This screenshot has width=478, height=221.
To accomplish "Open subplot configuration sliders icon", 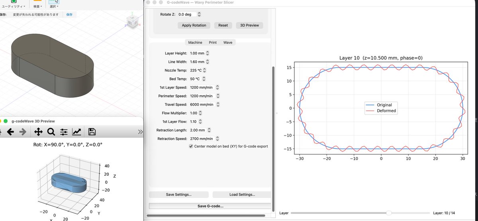I will coord(64,132).
